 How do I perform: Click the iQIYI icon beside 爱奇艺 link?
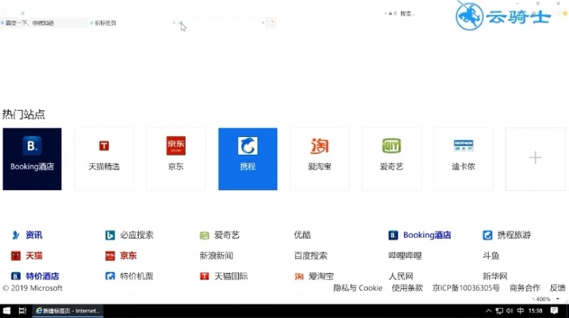[204, 236]
